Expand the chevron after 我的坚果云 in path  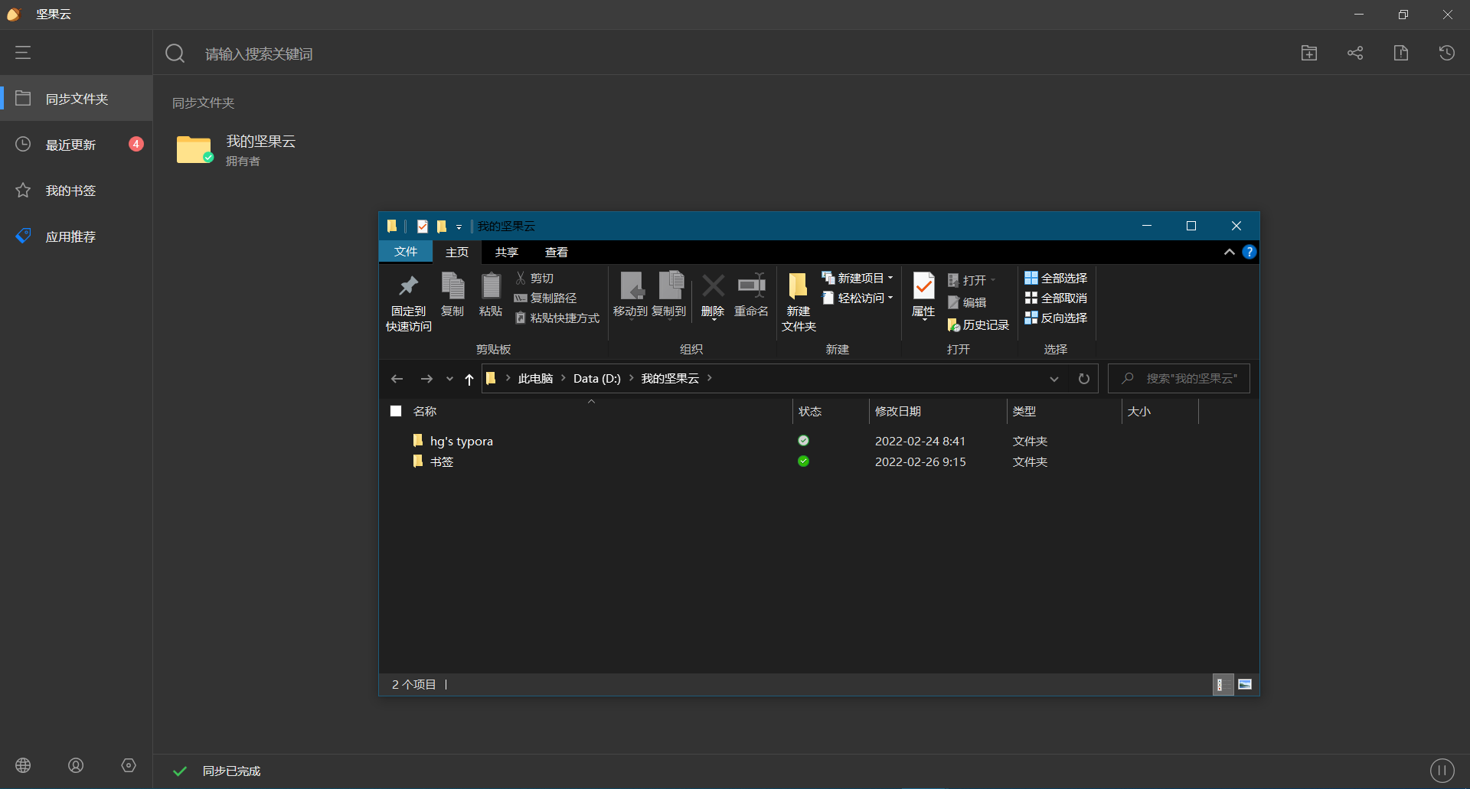pos(710,378)
